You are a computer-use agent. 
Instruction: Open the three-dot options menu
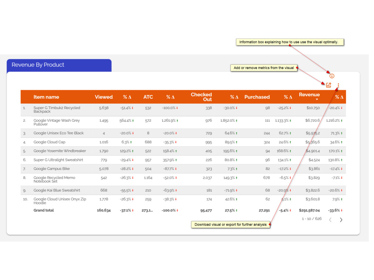(338, 85)
